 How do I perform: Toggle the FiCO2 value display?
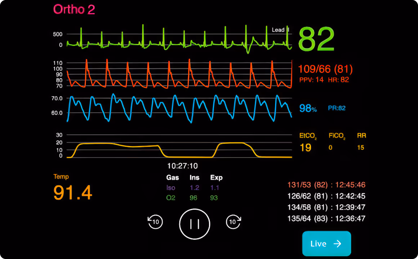[330, 147]
